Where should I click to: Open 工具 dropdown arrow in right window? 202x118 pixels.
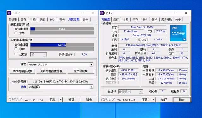click(x=153, y=100)
